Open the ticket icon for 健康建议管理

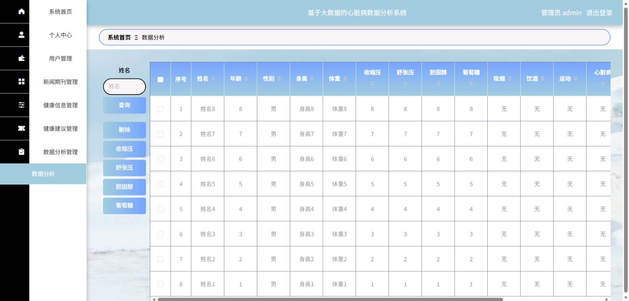21,128
